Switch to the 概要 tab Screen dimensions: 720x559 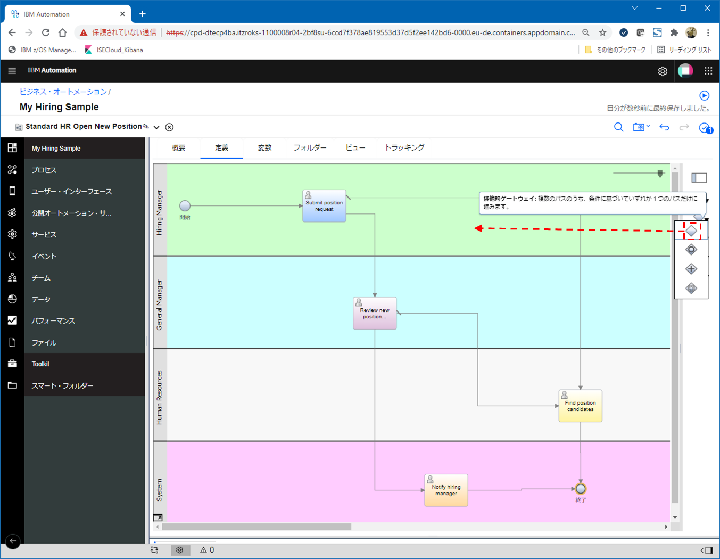pos(179,148)
